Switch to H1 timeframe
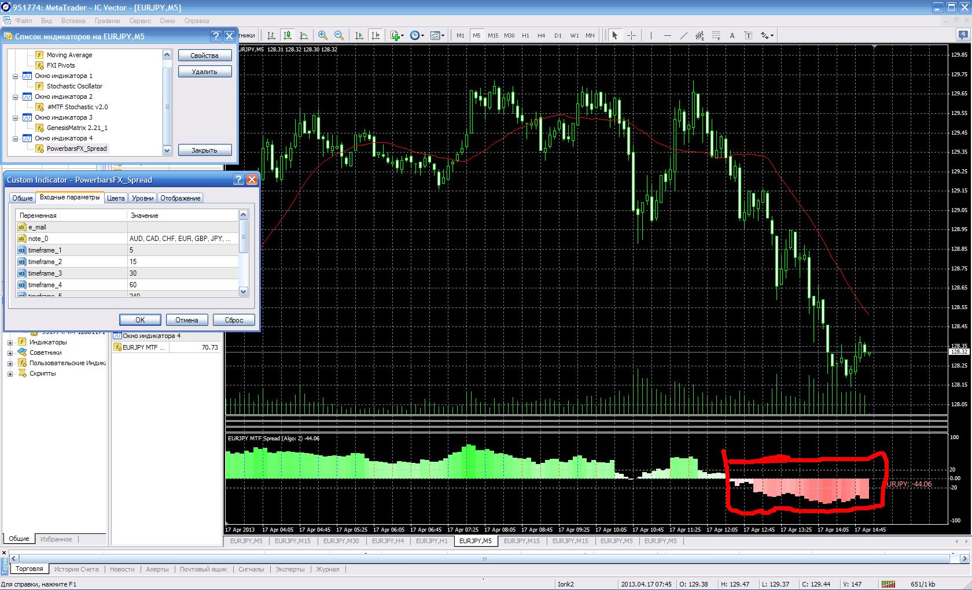This screenshot has width=972, height=590. (x=525, y=35)
